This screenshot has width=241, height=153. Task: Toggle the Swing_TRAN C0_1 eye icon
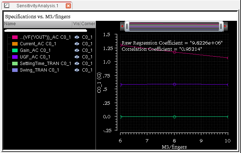coord(77,70)
